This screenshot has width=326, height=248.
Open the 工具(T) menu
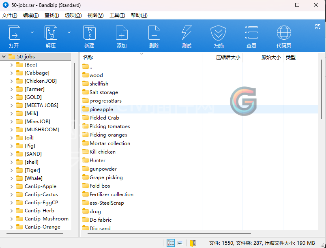tap(117, 15)
